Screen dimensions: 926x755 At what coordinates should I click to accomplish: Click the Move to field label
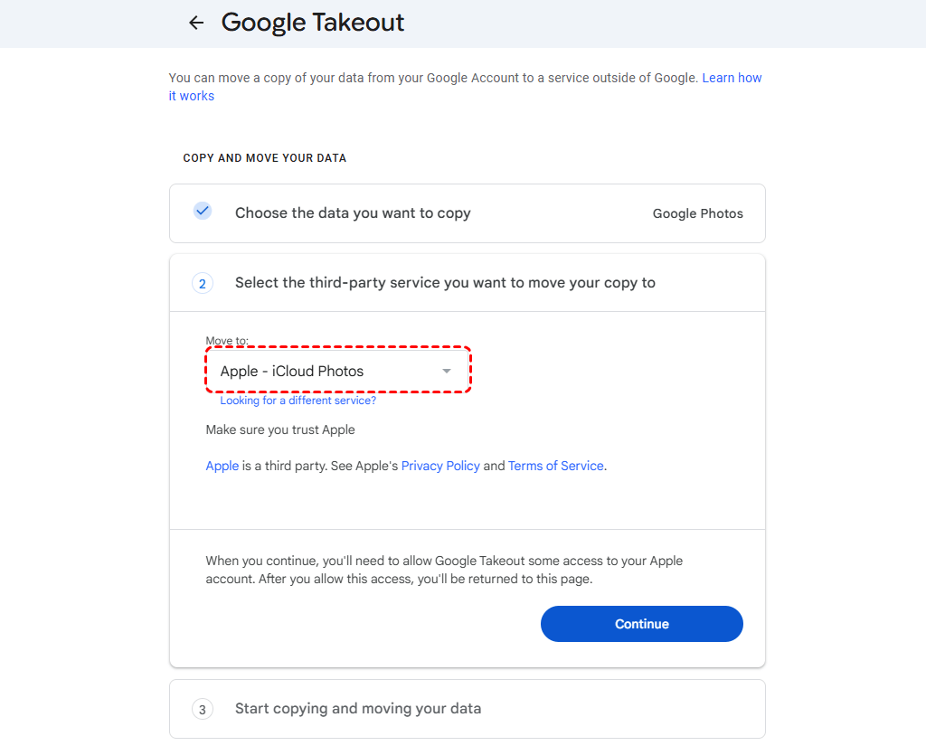[x=227, y=341]
